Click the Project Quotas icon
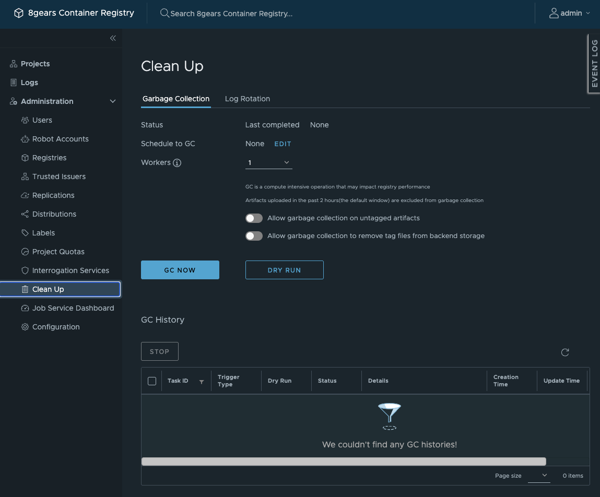 point(25,252)
